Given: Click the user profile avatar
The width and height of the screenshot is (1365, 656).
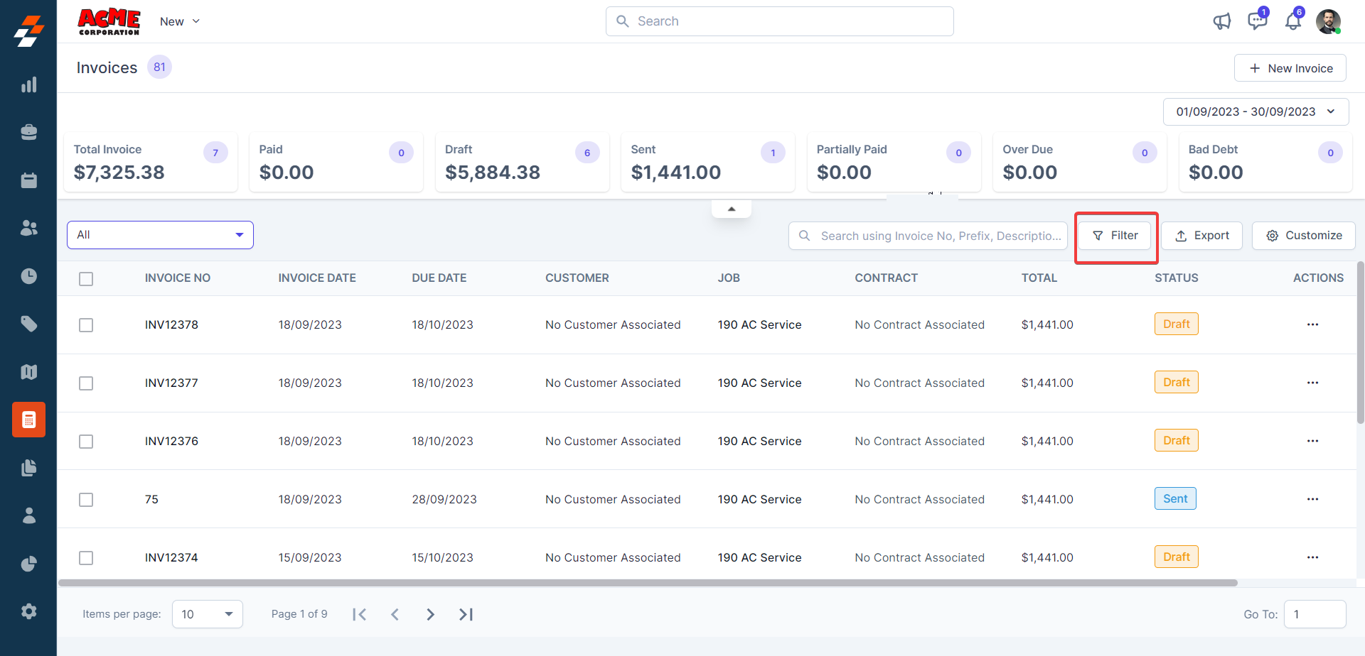Looking at the screenshot, I should tap(1328, 21).
